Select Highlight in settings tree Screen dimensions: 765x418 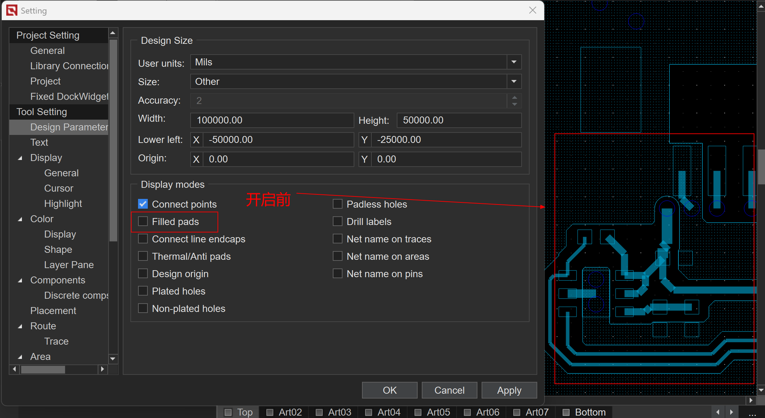point(63,203)
